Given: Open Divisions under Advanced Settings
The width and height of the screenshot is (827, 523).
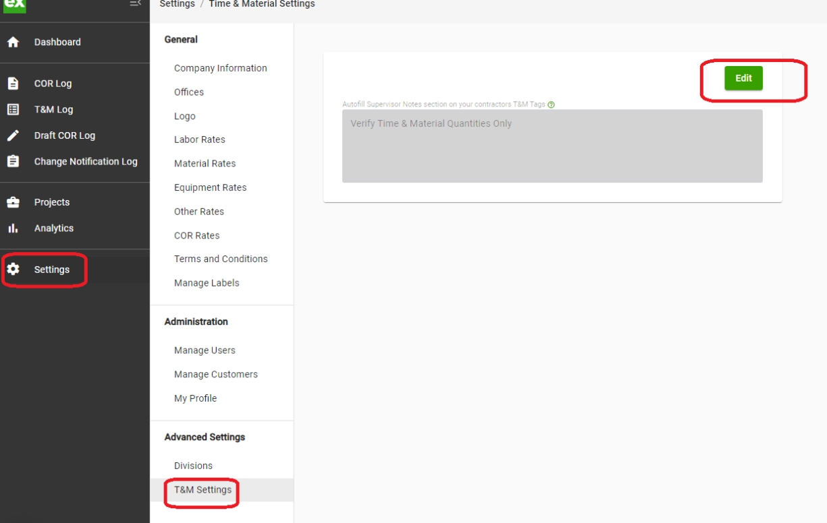Looking at the screenshot, I should [x=193, y=466].
